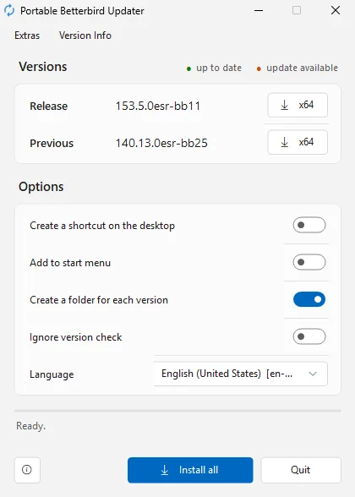This screenshot has height=497, width=355.
Task: Click the Language option label
Action: pos(52,374)
